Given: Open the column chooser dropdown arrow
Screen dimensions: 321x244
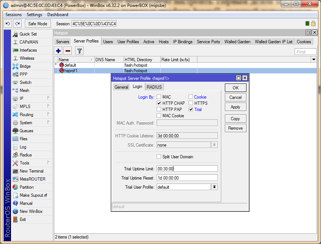Looking at the screenshot, I should click(x=314, y=59).
